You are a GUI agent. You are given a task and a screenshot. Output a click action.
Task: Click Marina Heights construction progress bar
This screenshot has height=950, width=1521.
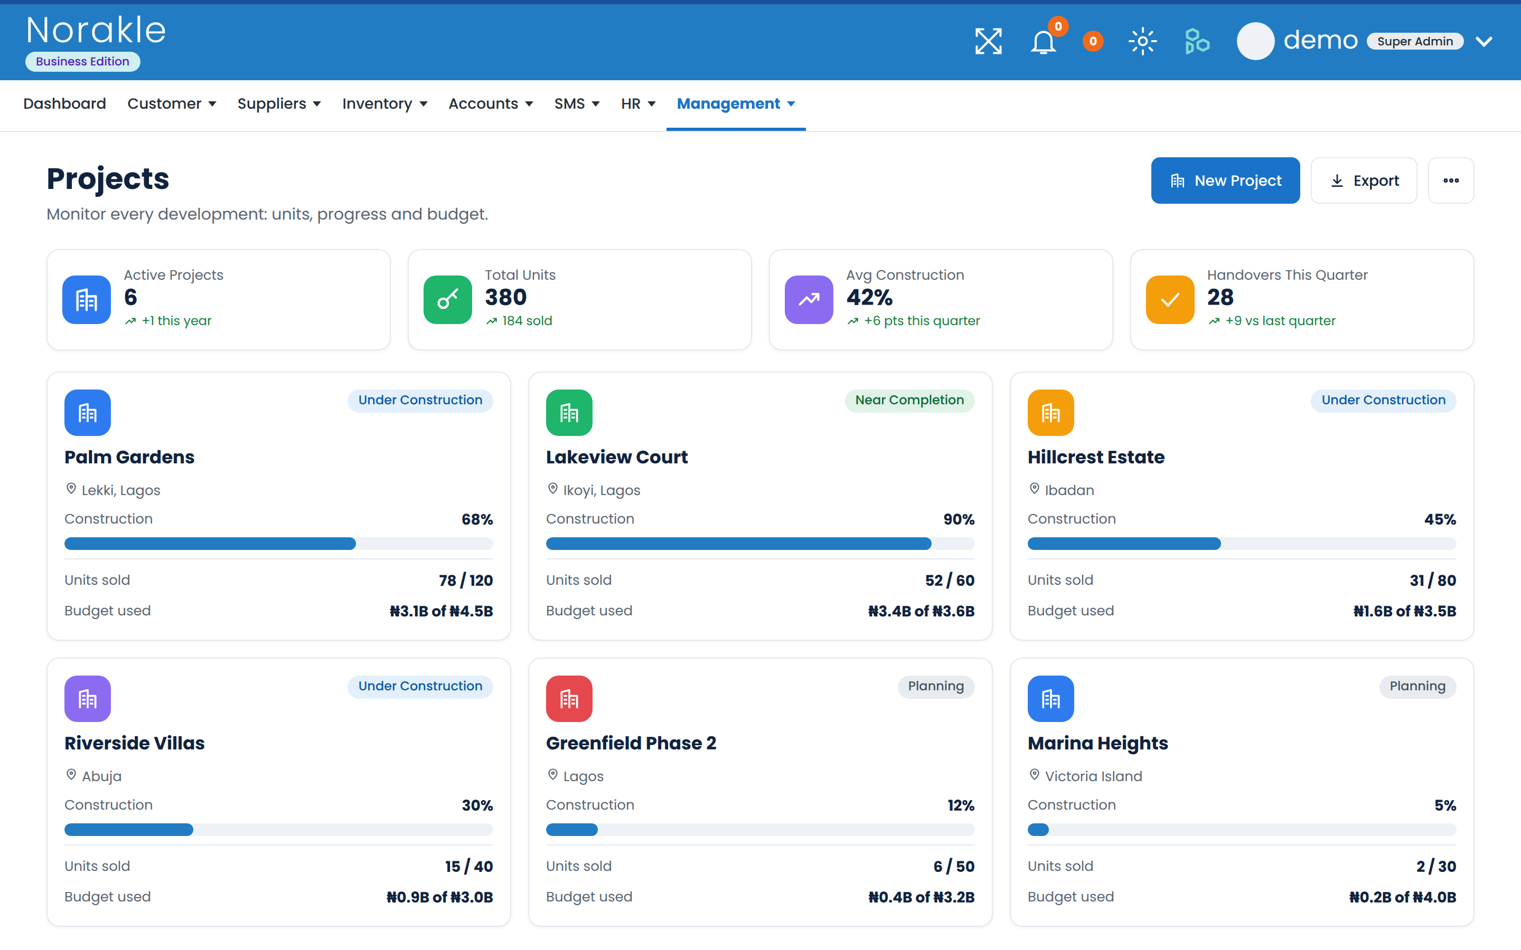click(x=1241, y=829)
